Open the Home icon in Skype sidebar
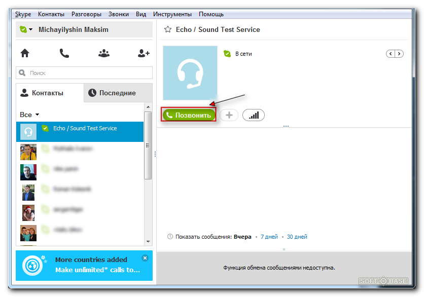Viewport: 424px width, 297px height. [25, 53]
